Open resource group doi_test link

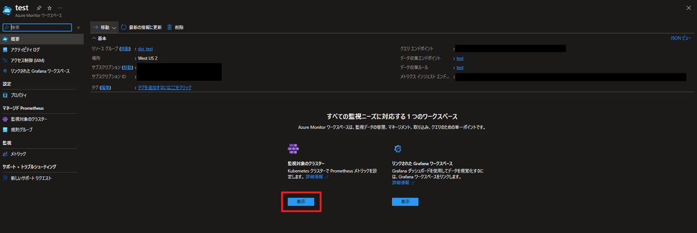pyautogui.click(x=145, y=49)
